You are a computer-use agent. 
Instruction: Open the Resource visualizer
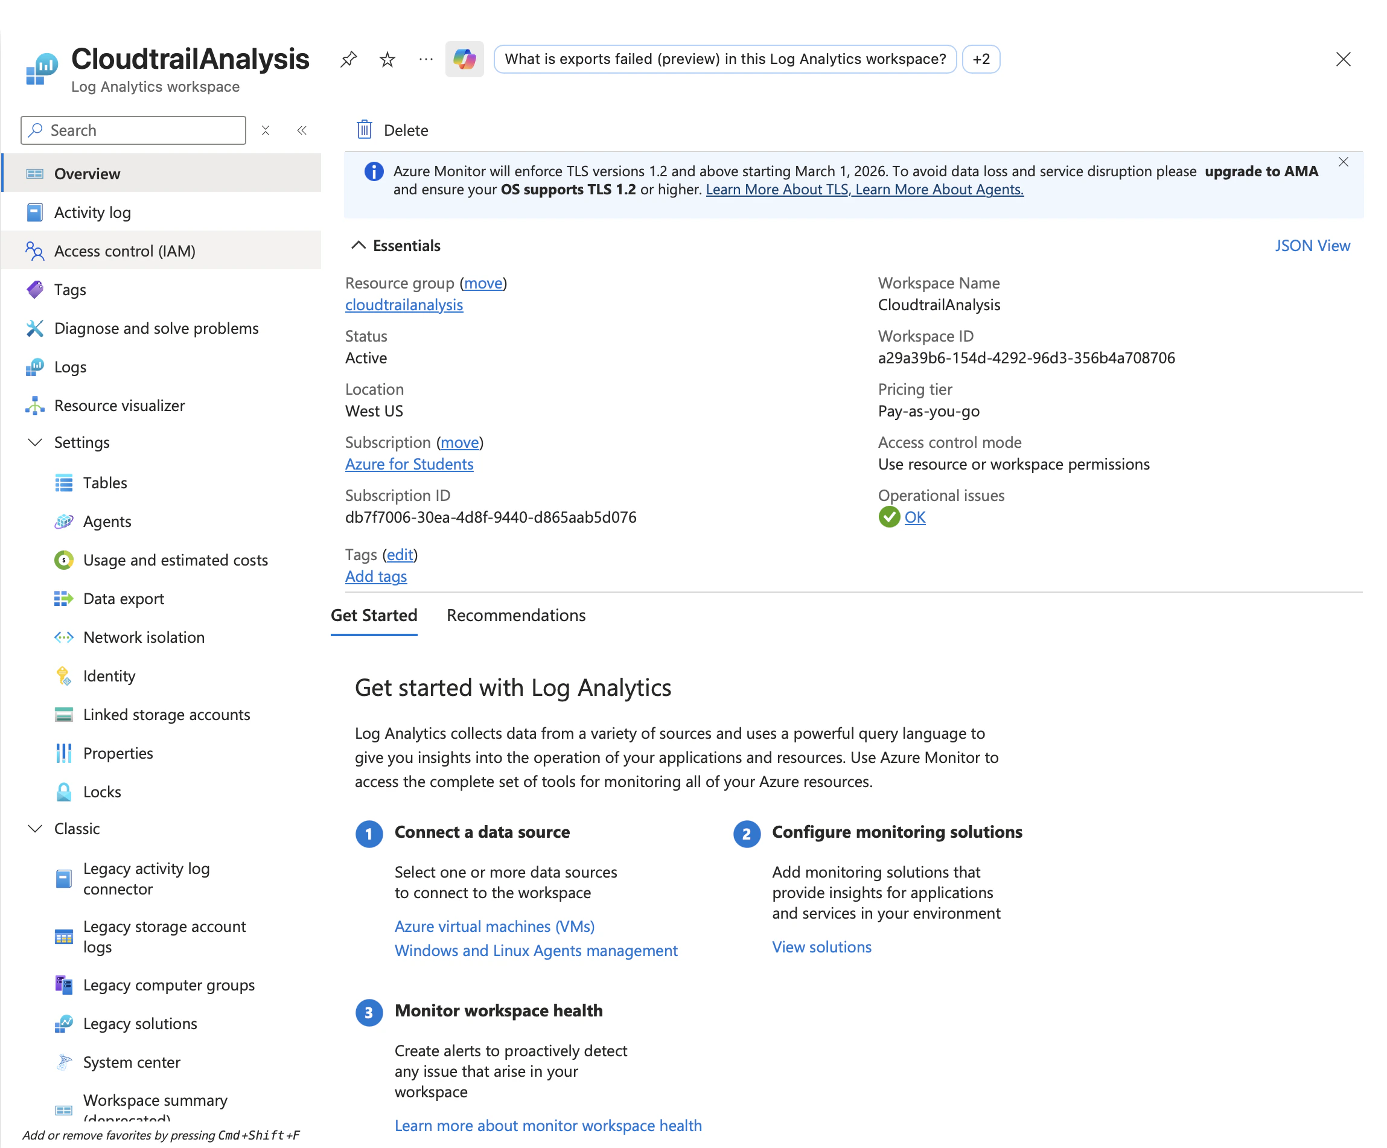tap(120, 406)
